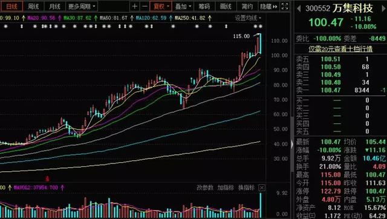Click 外盘 value 4.80万
Image resolution: width=387 pixels, height=219 pixels.
coord(331,199)
